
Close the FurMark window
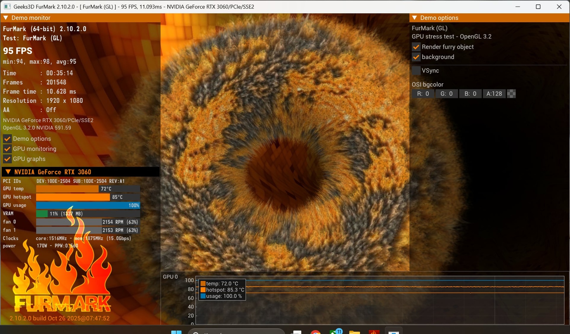click(559, 7)
